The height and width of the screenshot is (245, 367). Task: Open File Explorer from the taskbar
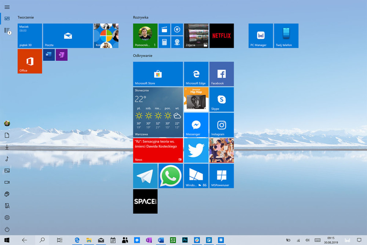89,240
